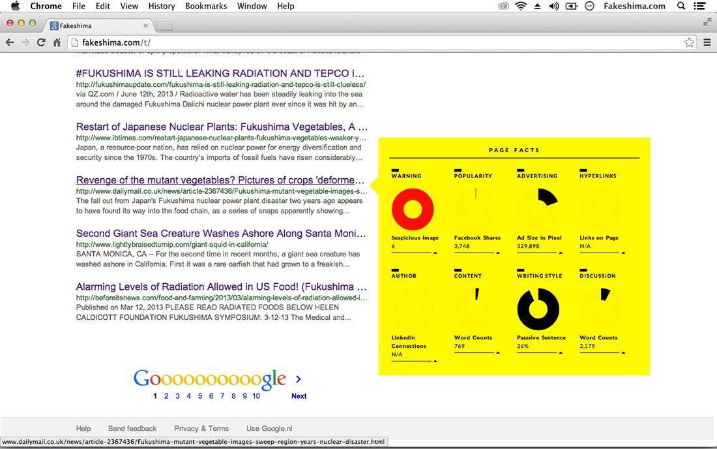The image size is (717, 449).
Task: Expand the Discussion Word Counts arrow
Action: click(622, 352)
